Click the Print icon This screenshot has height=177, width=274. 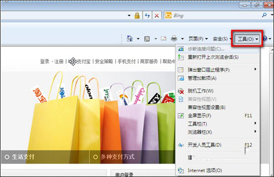point(174,39)
